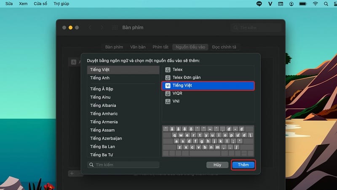Image resolution: width=337 pixels, height=190 pixels.
Task: Open Spotlight search in menu bar
Action: click(x=326, y=3)
